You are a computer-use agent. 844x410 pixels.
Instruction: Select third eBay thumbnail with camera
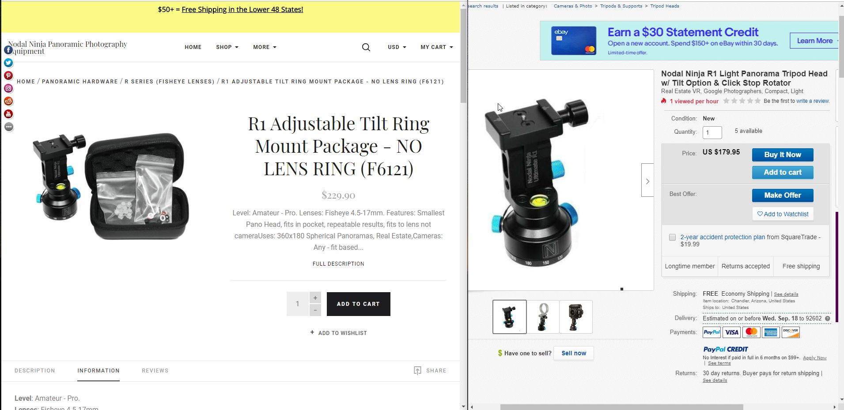point(576,317)
